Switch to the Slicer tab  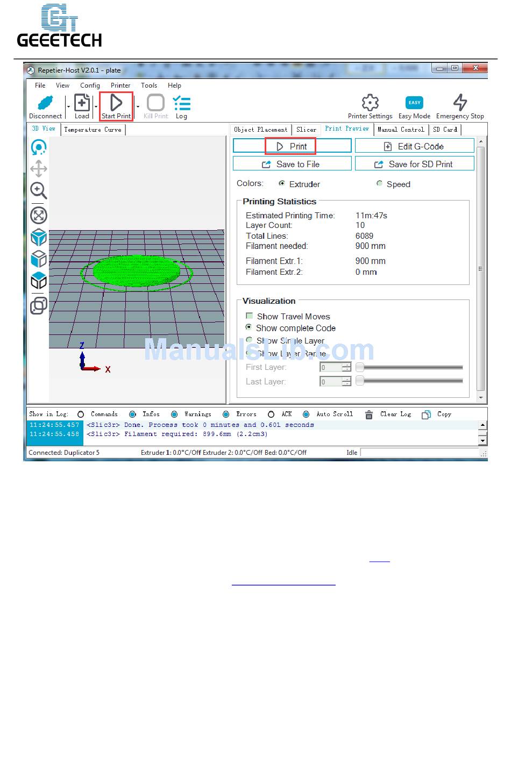click(306, 130)
